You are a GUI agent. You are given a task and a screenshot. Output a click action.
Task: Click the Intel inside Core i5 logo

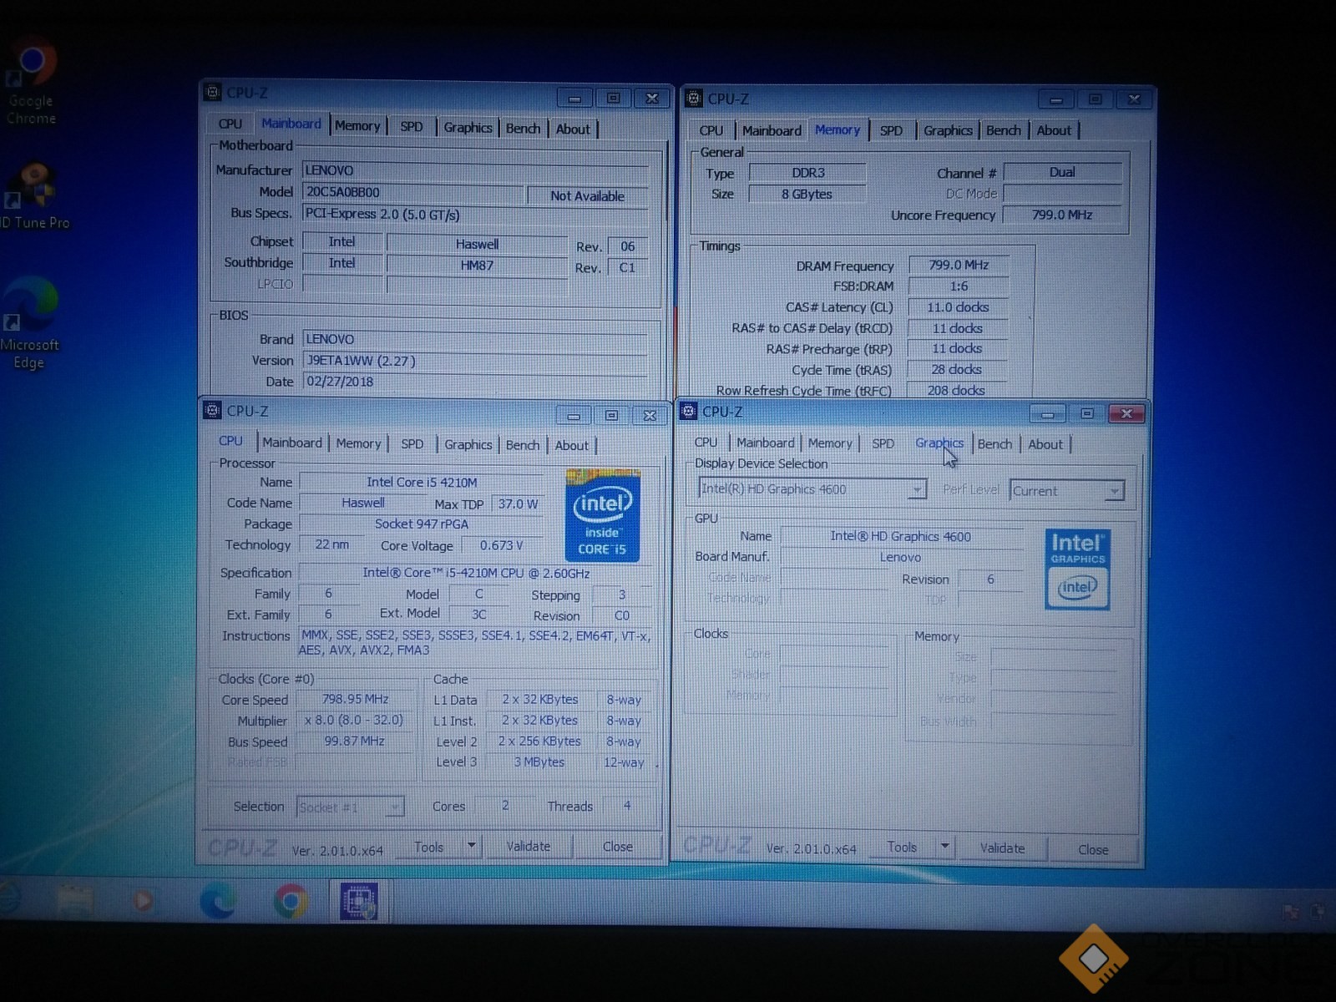point(602,515)
